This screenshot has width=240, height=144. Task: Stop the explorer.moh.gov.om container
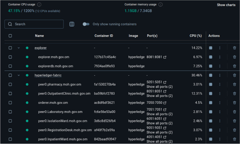coord(211,57)
